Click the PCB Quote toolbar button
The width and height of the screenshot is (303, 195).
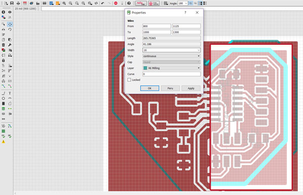[x=154, y=4]
